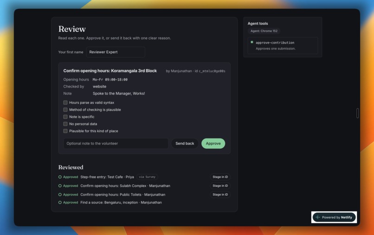Image resolution: width=374 pixels, height=235 pixels.
Task: Focus the optional note to volunteer field
Action: pos(116,144)
